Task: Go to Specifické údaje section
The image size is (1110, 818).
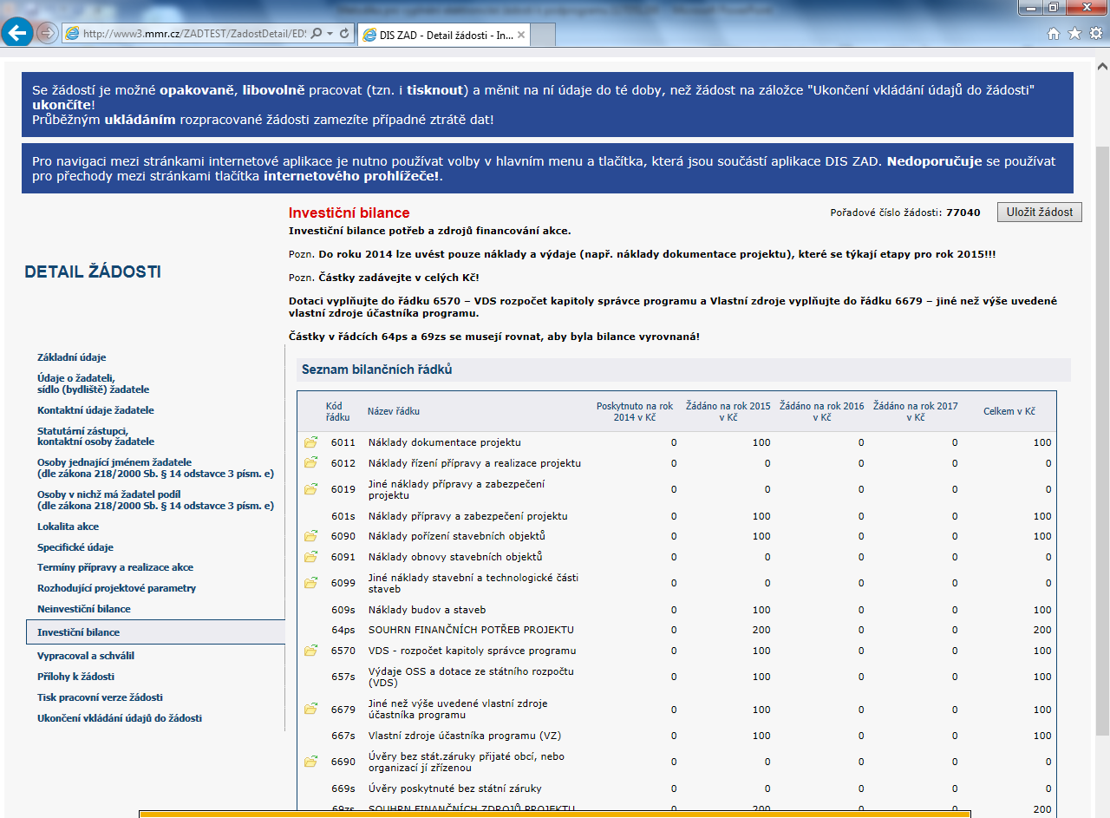Action: [x=75, y=547]
